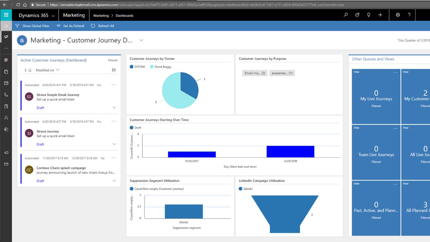The image size is (430, 242).
Task: Open the envelope email icon in sidebar
Action: coord(6,164)
